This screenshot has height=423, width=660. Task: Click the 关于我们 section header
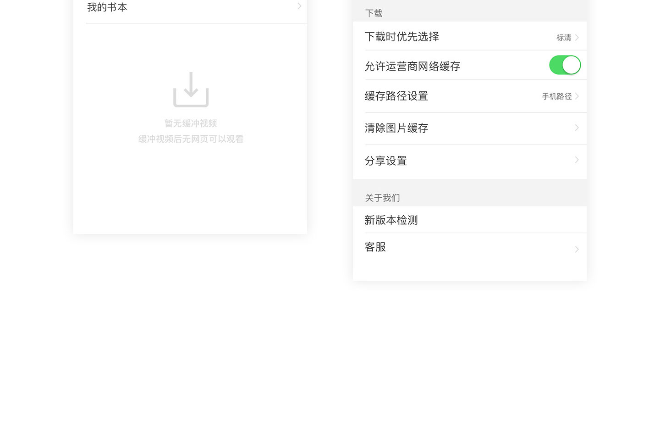[382, 198]
